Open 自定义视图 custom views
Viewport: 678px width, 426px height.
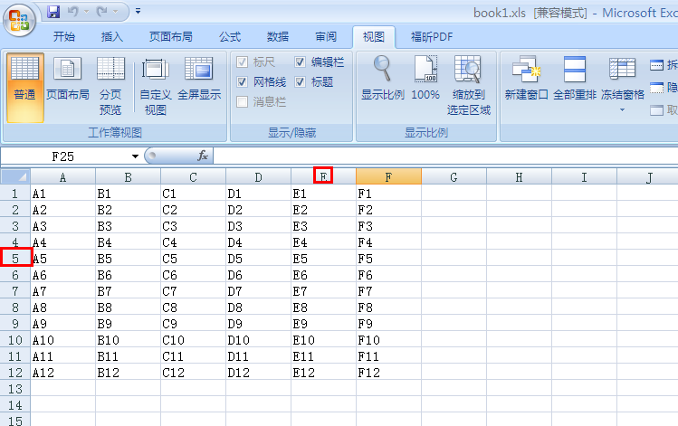(x=155, y=87)
